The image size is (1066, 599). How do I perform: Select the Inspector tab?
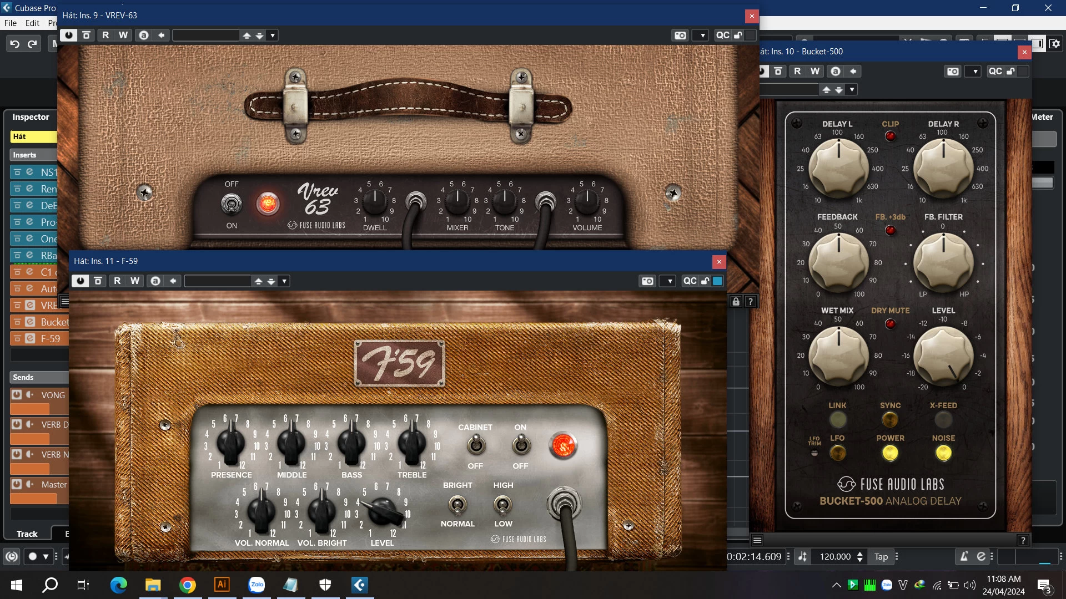point(31,117)
